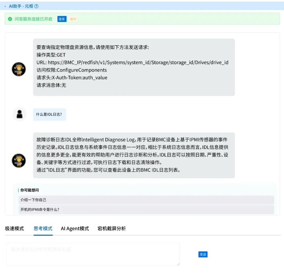Click the user avatar beside the IDL question

pos(19,114)
